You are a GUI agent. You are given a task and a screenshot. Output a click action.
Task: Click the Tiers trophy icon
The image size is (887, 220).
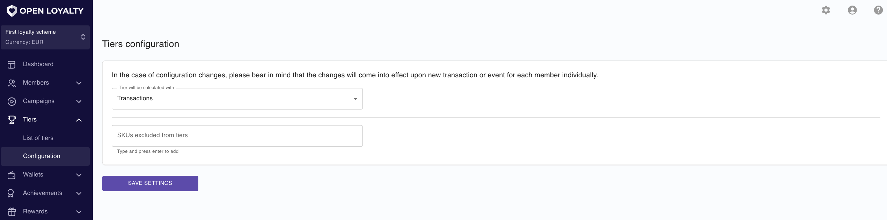(x=12, y=120)
